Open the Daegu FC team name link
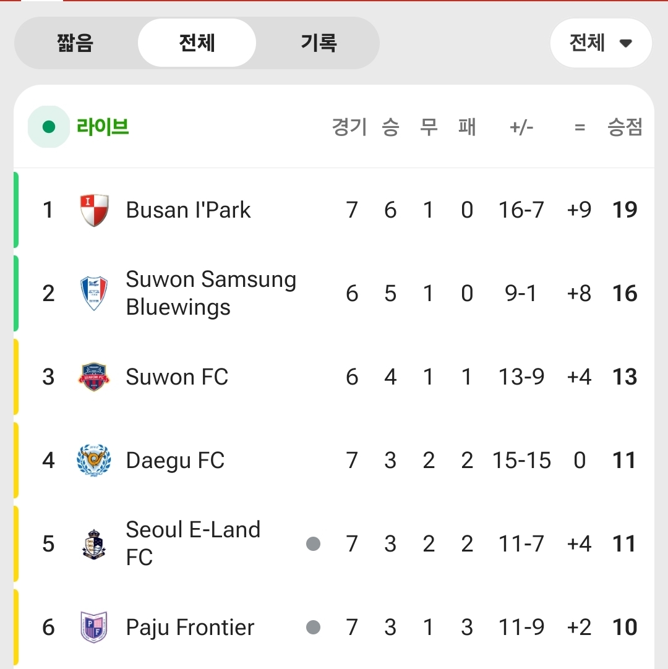Viewport: 668px width, 669px height. coord(175,461)
